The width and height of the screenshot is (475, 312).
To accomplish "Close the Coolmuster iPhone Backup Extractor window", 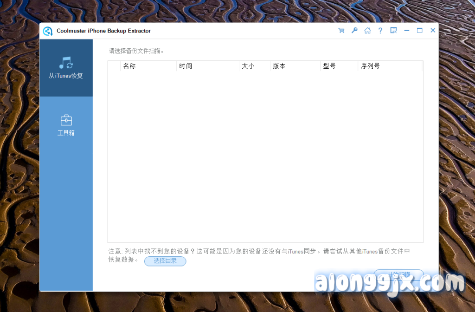I will (433, 31).
